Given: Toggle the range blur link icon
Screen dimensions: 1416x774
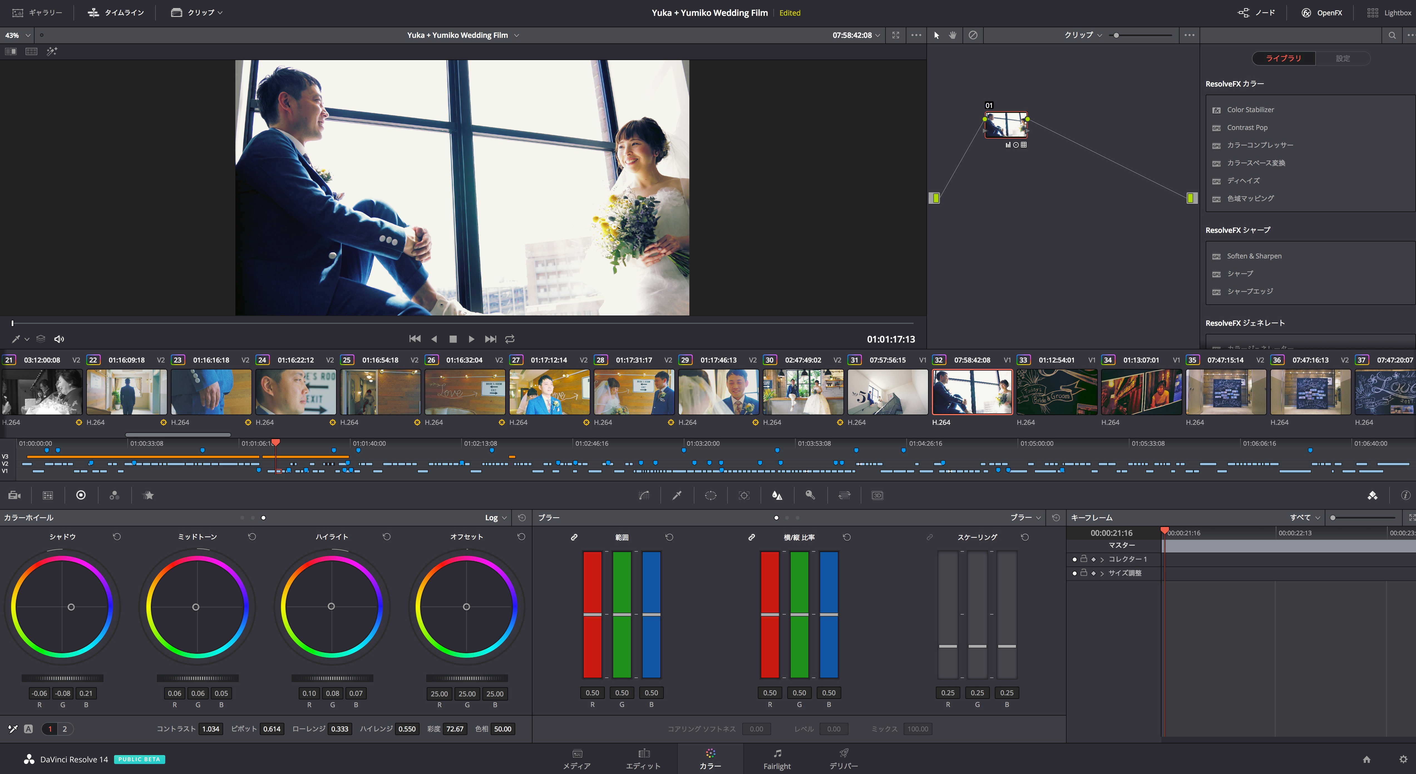Looking at the screenshot, I should [x=574, y=537].
